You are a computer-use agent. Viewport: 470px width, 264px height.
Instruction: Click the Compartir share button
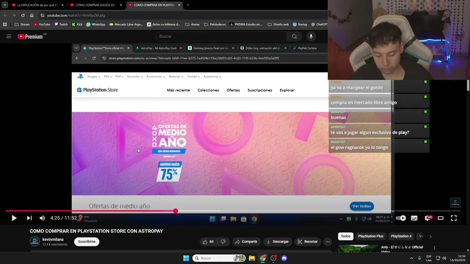coord(246,242)
